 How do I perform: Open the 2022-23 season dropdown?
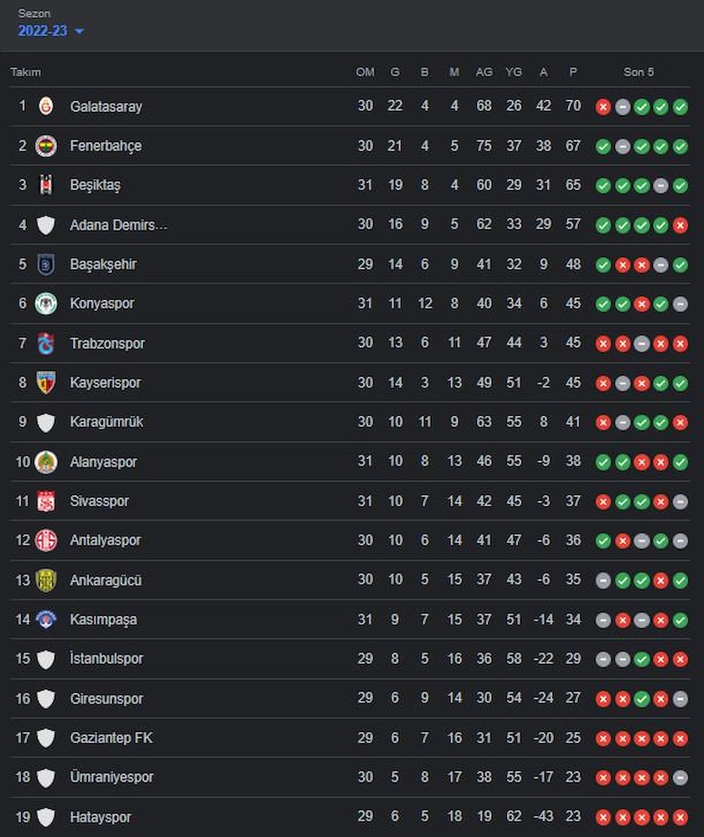click(x=50, y=31)
